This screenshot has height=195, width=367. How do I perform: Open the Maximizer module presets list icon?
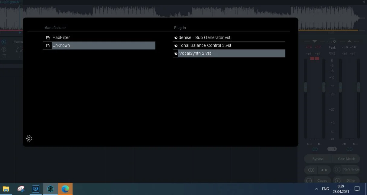[x=4, y=56]
